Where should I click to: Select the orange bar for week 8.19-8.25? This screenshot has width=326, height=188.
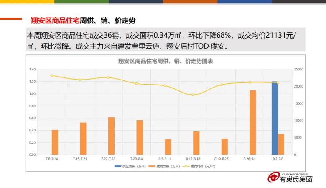(x=224, y=147)
